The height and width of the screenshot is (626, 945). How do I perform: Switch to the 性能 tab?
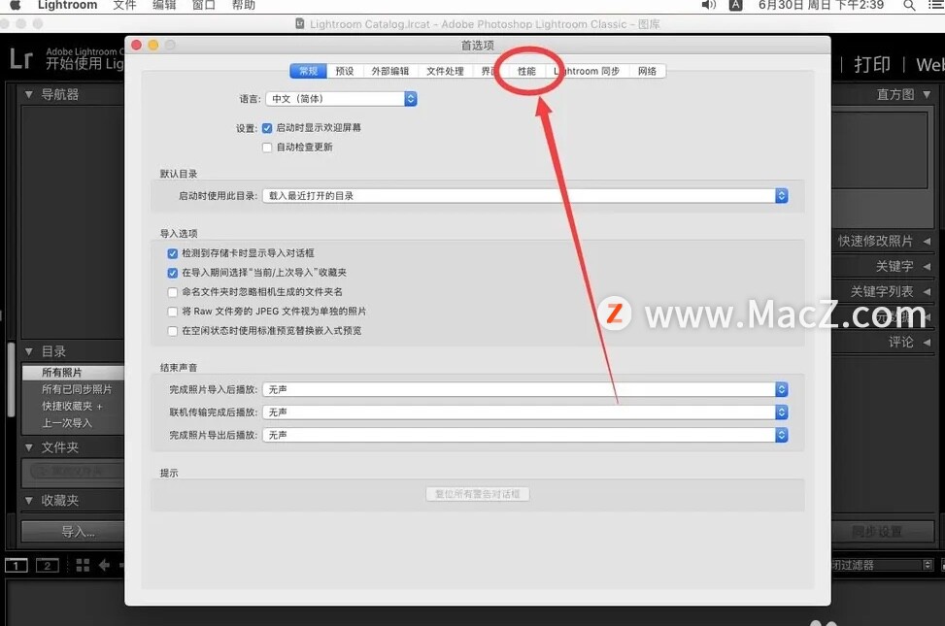[x=526, y=71]
